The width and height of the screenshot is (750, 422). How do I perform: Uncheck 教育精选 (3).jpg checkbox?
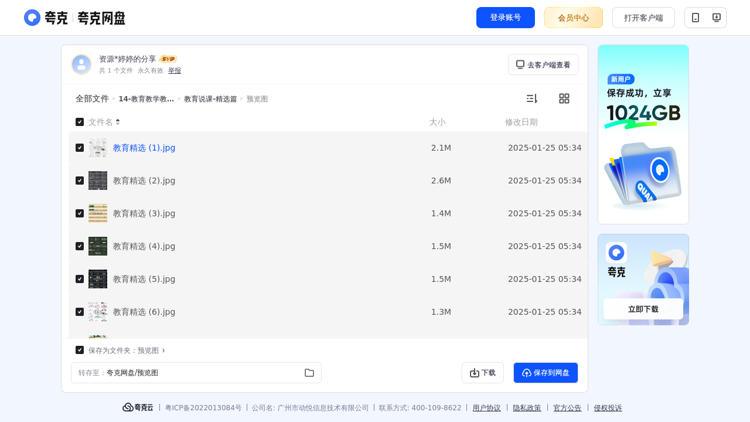point(80,213)
